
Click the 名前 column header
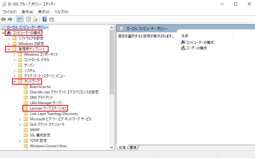tap(185, 36)
